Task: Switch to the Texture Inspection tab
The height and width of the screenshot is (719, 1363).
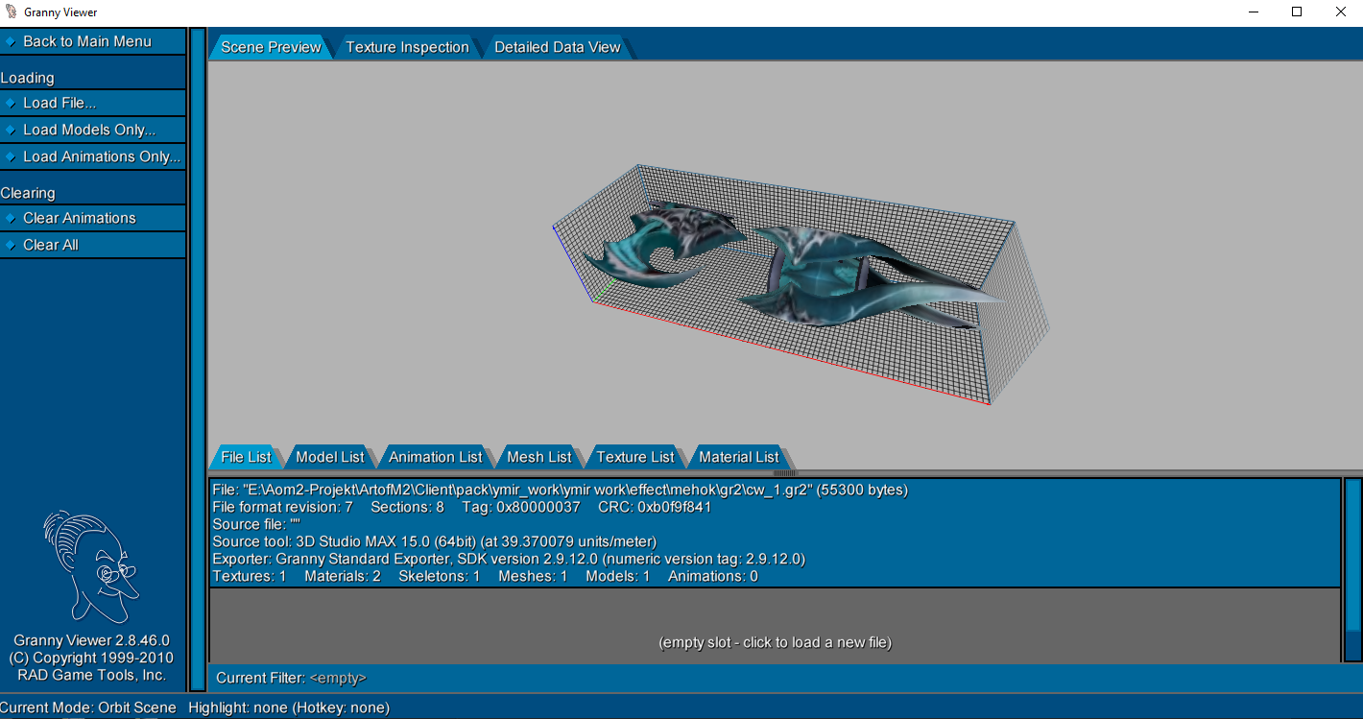Action: [407, 47]
